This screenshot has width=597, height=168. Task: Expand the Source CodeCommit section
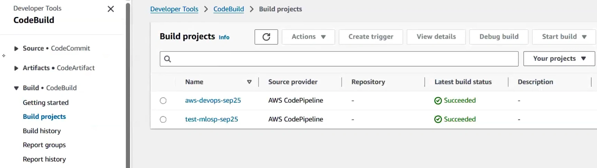click(16, 49)
